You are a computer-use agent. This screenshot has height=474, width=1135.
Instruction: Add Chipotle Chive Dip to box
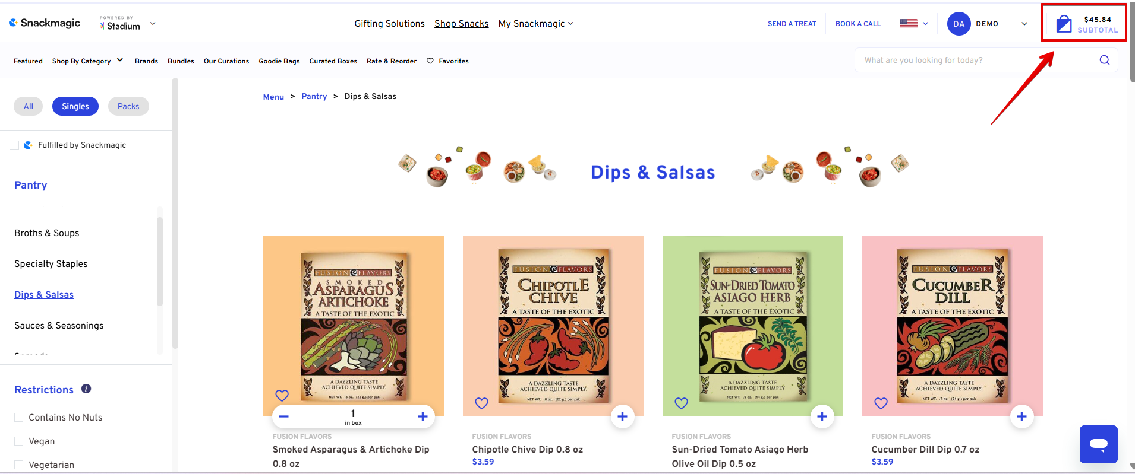click(622, 416)
